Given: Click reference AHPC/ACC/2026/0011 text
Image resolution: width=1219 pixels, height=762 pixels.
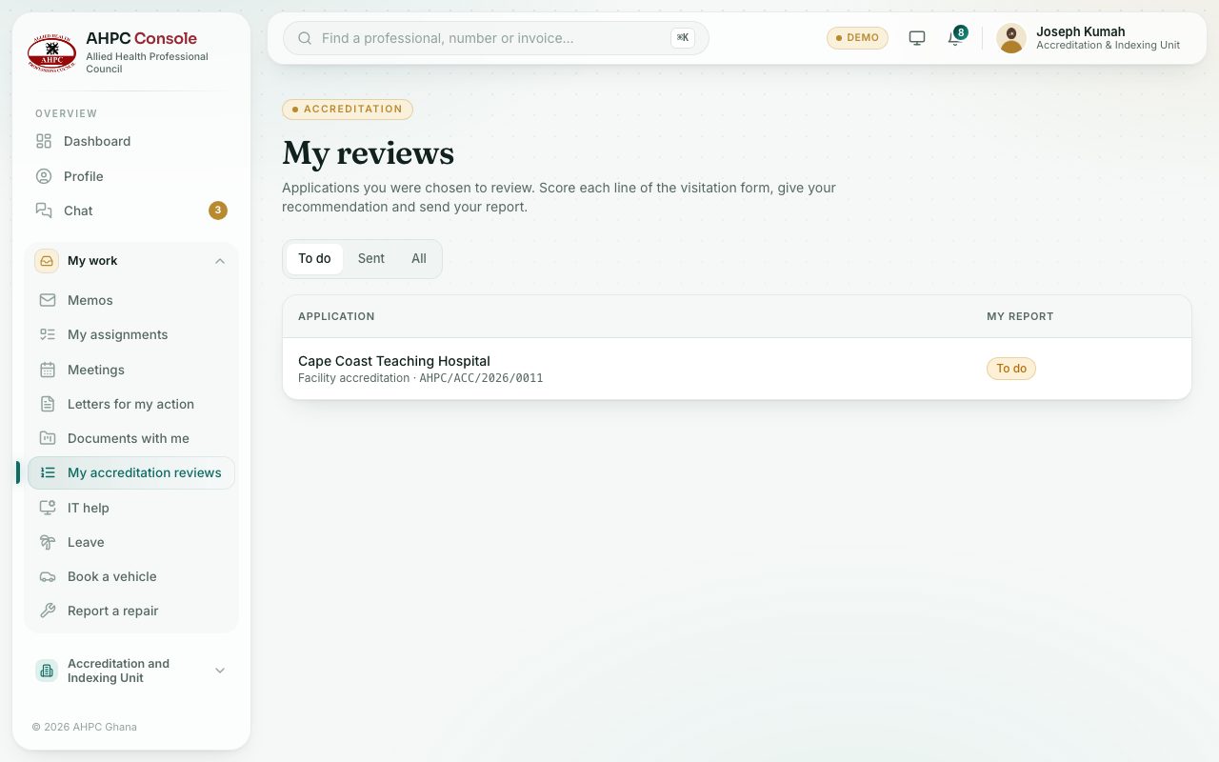Looking at the screenshot, I should pyautogui.click(x=481, y=378).
